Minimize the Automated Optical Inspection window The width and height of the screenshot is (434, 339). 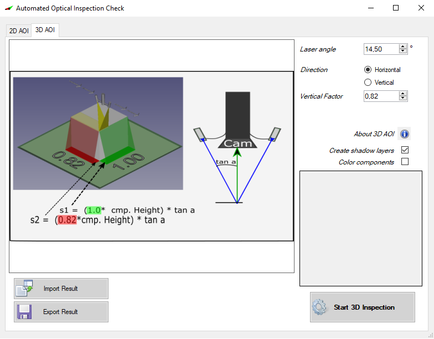coord(371,8)
